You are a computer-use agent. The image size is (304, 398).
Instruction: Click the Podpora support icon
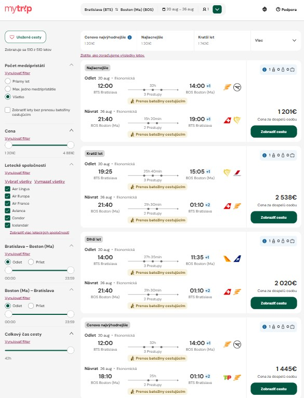coord(278,9)
